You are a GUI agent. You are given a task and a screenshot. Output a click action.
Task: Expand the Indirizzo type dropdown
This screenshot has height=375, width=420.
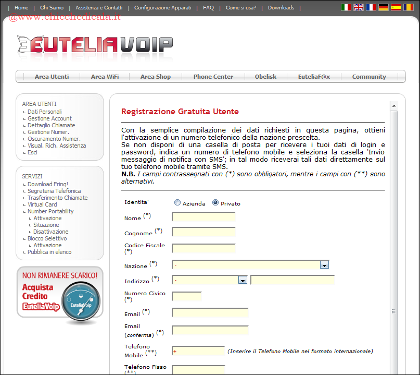242,280
